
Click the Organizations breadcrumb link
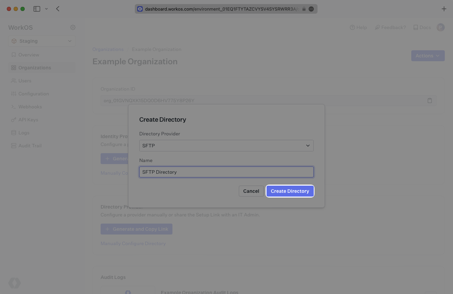(108, 49)
